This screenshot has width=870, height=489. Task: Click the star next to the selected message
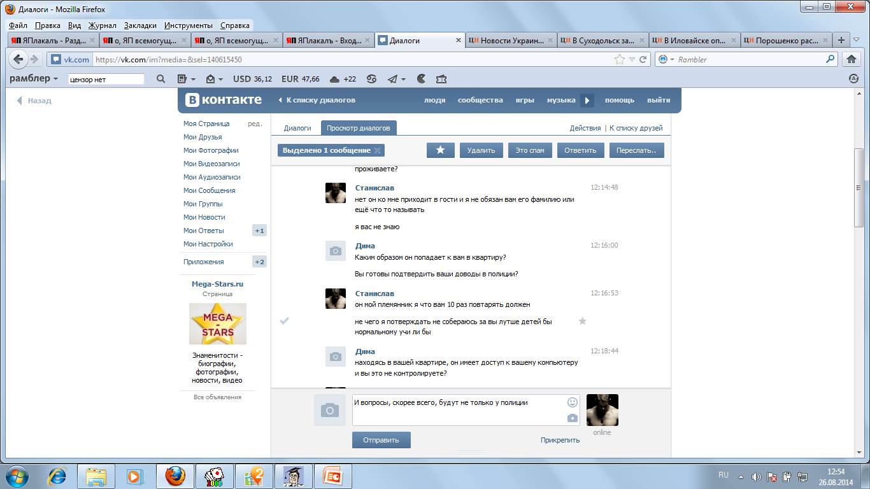coord(582,321)
